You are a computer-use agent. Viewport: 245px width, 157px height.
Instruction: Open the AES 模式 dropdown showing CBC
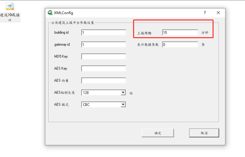pos(123,104)
